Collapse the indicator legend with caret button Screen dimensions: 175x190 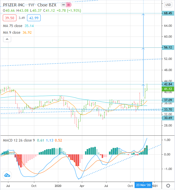(7, 39)
